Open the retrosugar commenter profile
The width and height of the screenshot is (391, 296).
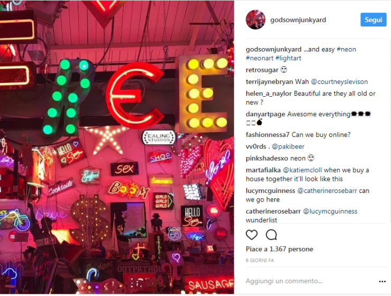(262, 70)
